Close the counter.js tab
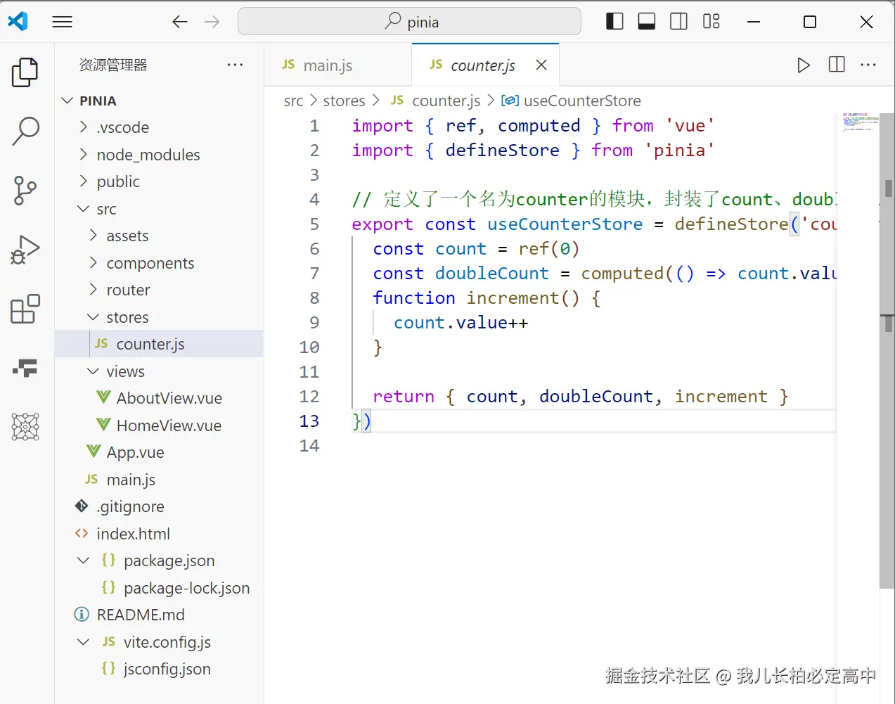This screenshot has height=704, width=895. click(541, 65)
